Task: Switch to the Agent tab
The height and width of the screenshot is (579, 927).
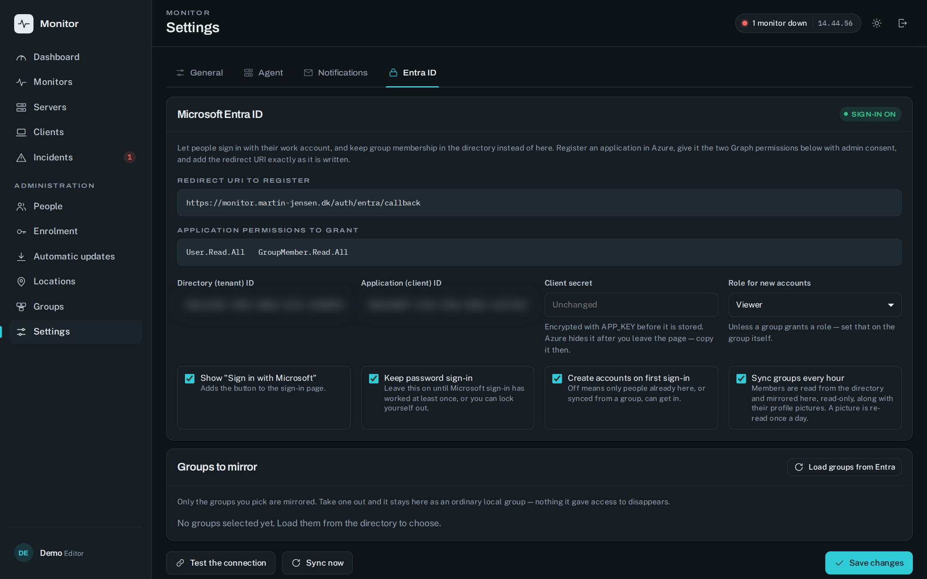Action: (264, 73)
